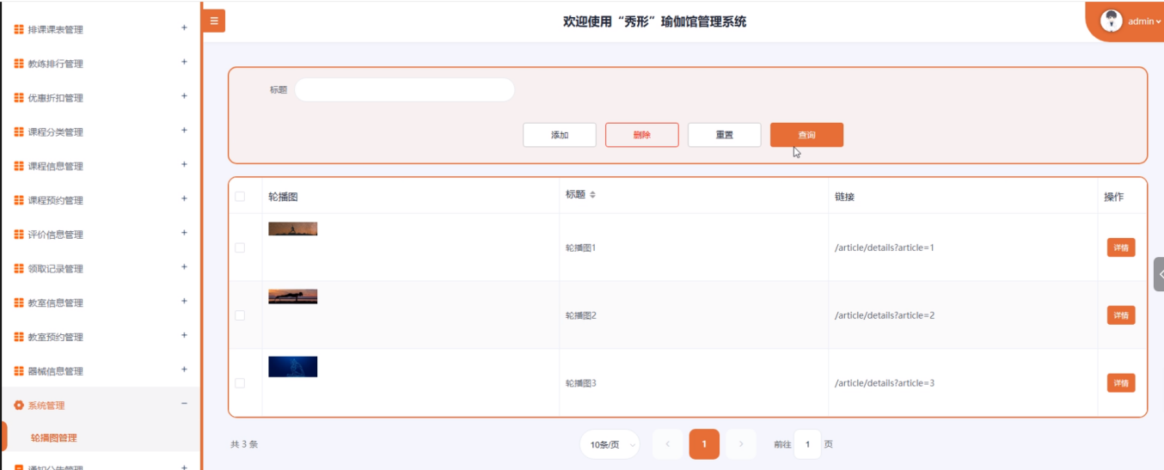Click the 轮播图2 title cell

click(x=581, y=315)
